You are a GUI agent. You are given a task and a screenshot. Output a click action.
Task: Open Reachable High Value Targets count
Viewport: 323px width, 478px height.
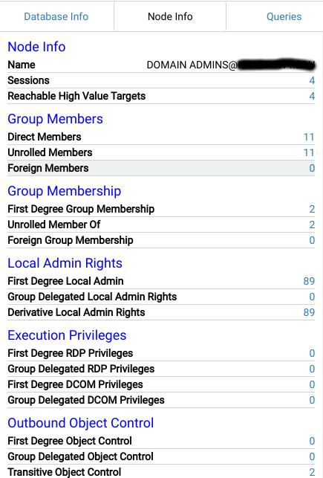tap(312, 96)
